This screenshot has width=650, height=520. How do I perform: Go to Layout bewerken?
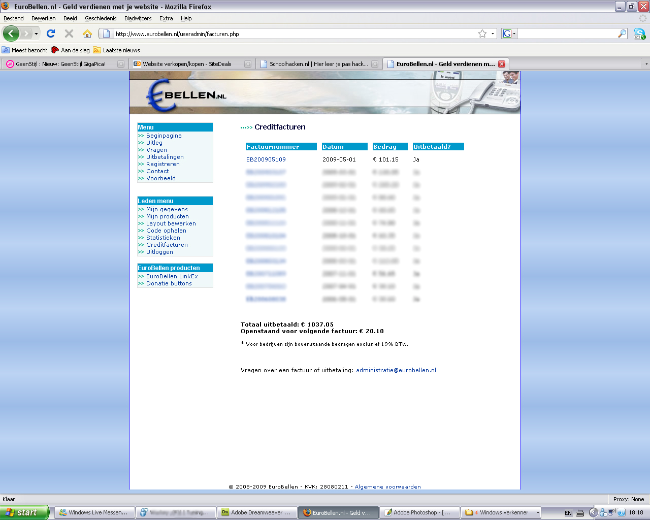click(171, 223)
